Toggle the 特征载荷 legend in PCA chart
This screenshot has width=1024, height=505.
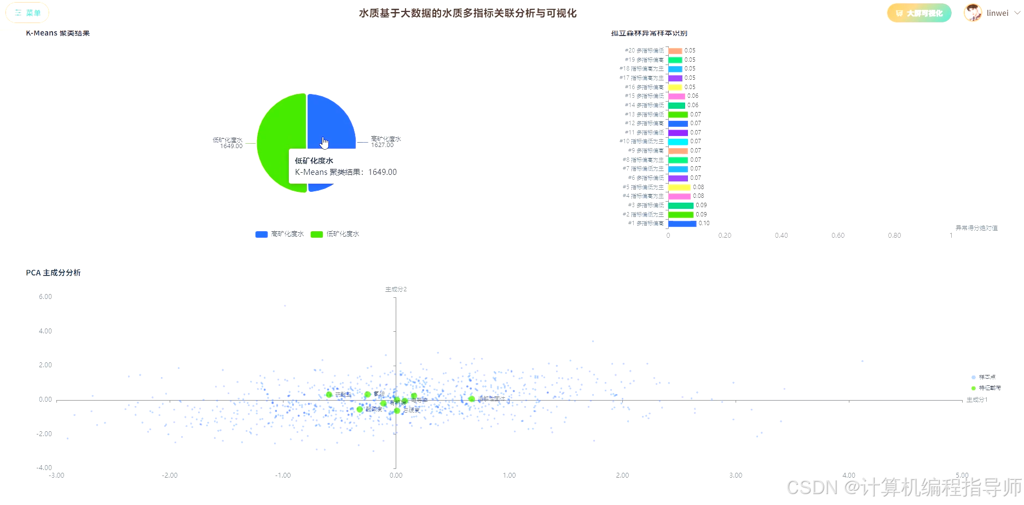click(986, 388)
